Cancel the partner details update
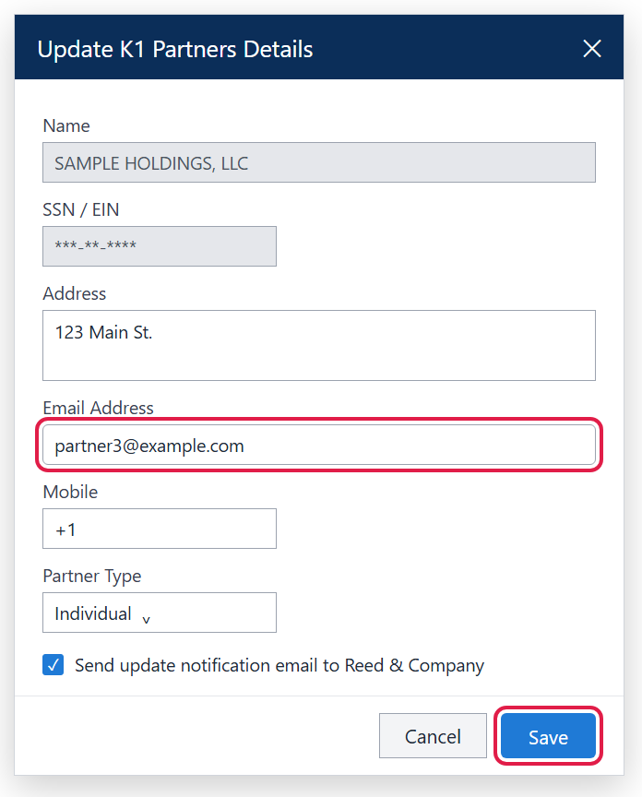The image size is (642, 797). tap(433, 735)
